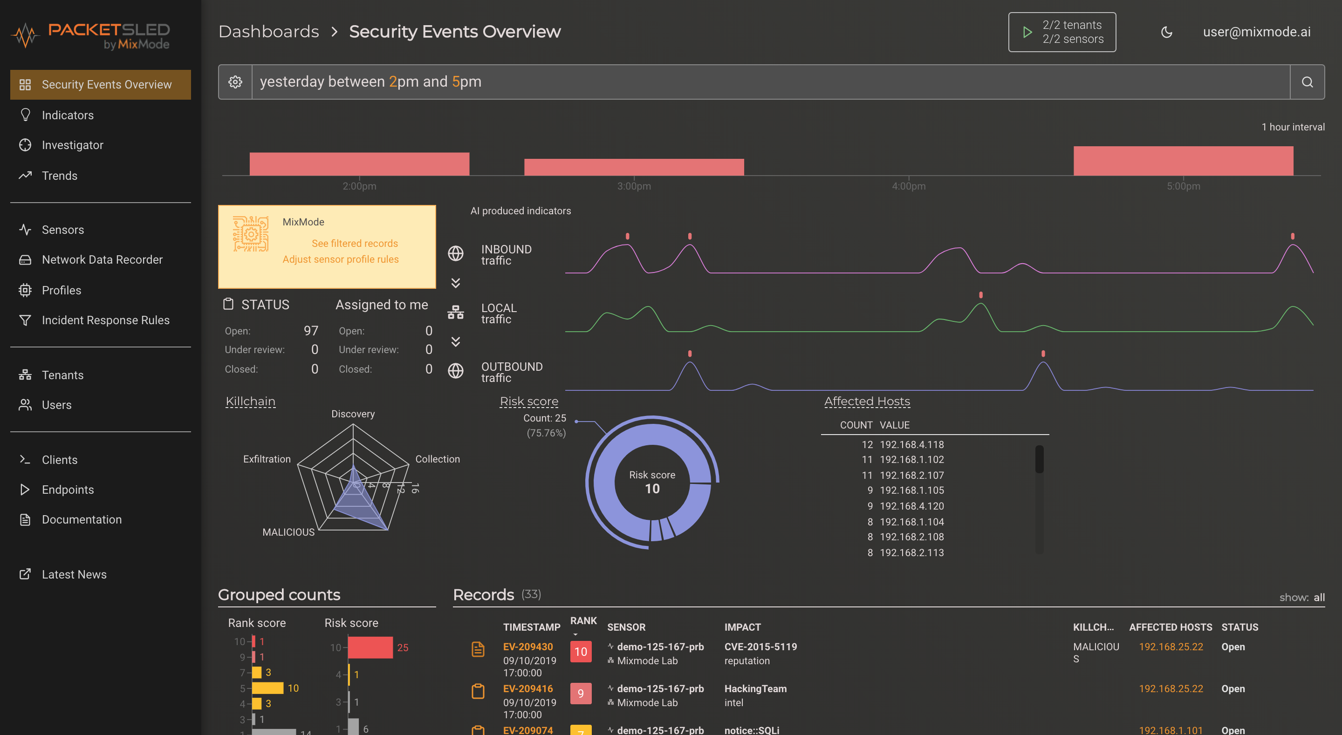This screenshot has width=1342, height=735.
Task: Open record EV-209430 document icon
Action: coord(478,649)
